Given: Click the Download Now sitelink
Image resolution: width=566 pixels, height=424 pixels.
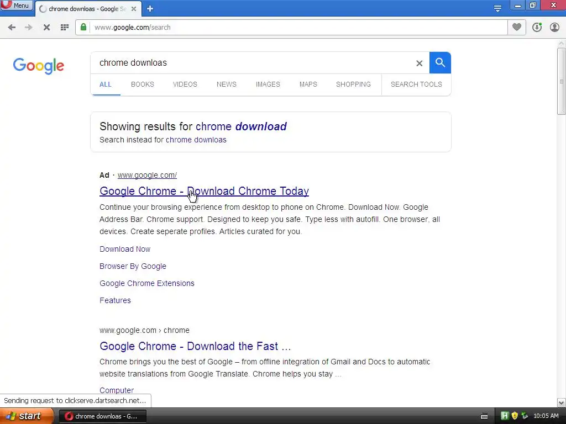Looking at the screenshot, I should (125, 249).
